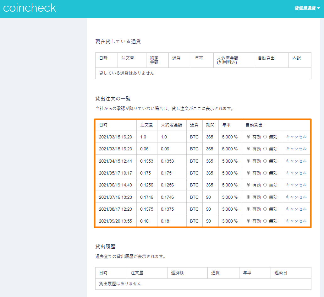This screenshot has width=324, height=297.
Task: Select 有効 for the 0.18 BTC order
Action: pos(248,221)
